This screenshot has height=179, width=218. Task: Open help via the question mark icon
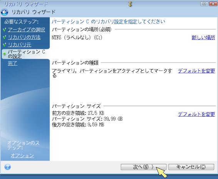point(7,167)
